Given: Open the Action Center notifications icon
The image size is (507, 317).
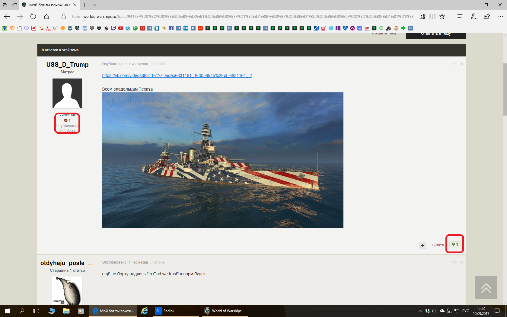Looking at the screenshot, I should (497, 311).
